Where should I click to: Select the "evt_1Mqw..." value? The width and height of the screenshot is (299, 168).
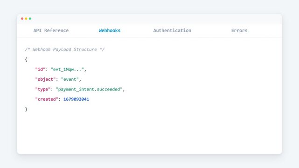[67, 70]
